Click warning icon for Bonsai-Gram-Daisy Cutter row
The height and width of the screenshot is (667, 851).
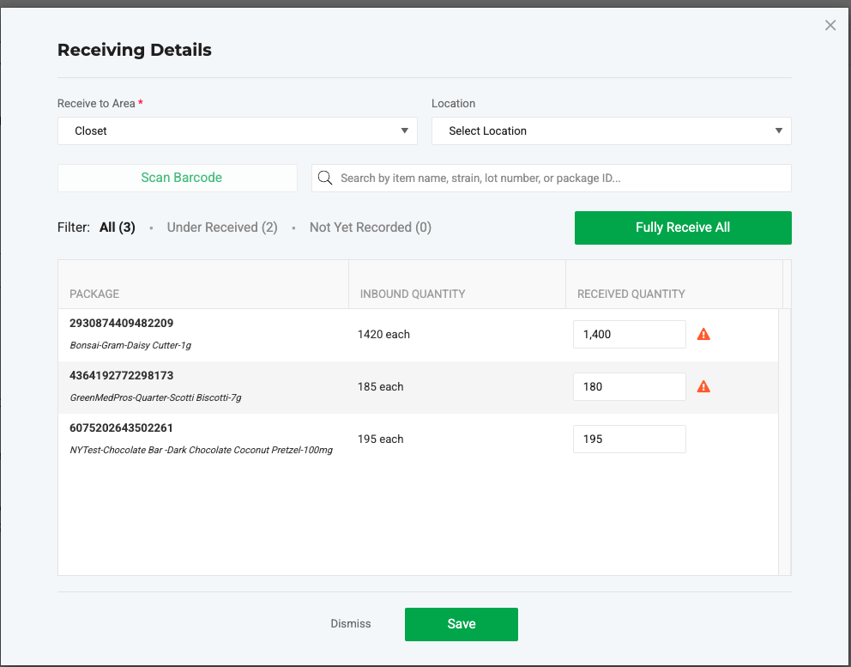point(703,334)
